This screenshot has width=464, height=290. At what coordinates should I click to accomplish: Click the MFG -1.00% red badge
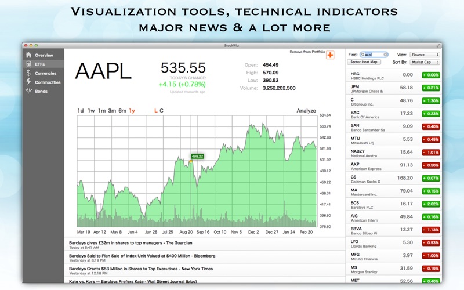431,255
